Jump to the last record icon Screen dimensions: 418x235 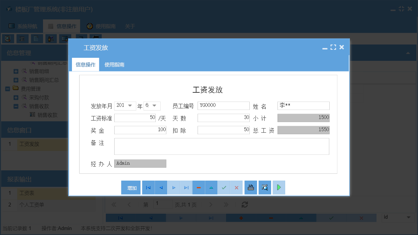(x=186, y=187)
